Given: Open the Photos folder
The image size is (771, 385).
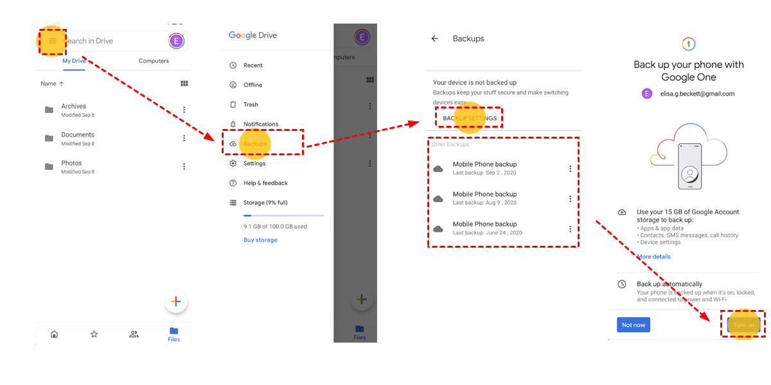Looking at the screenshot, I should pos(77,167).
